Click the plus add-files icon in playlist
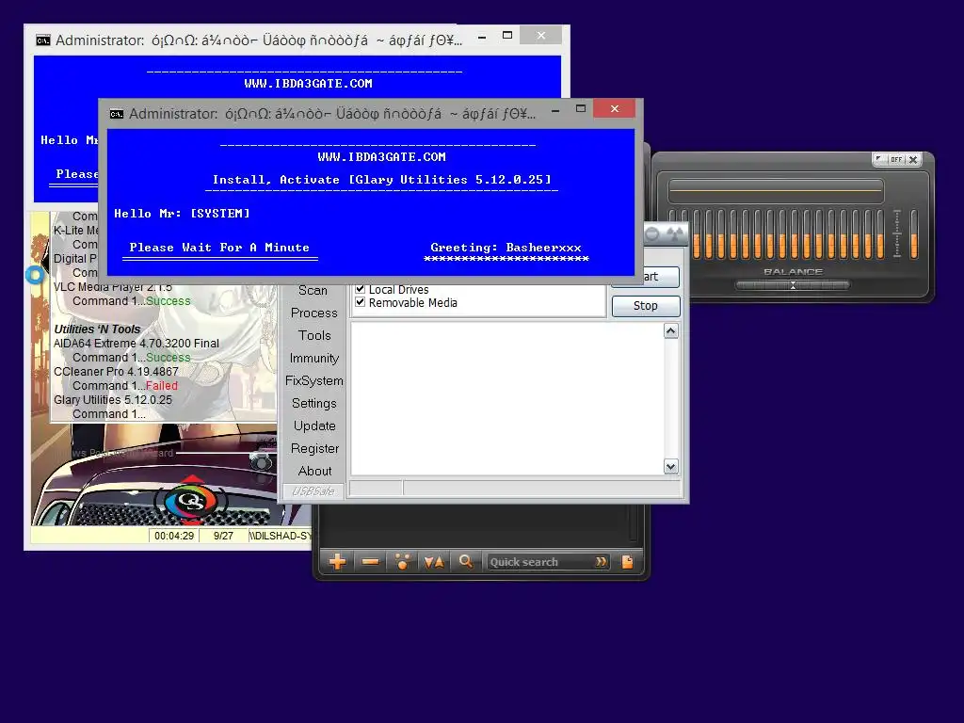The image size is (964, 723). tap(337, 561)
